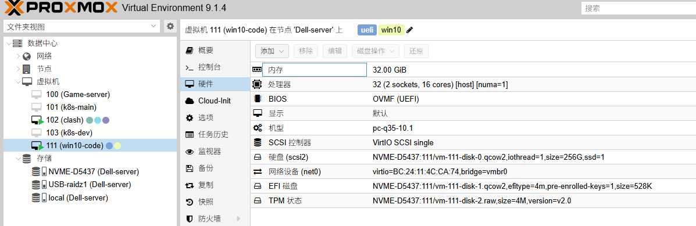
Task: Click the book icon beside 概要
Action: tap(190, 51)
